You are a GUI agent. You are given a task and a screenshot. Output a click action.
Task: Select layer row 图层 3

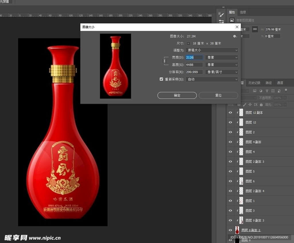(x=260, y=210)
